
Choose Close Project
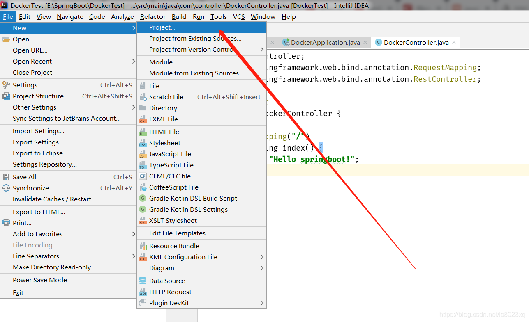tap(68, 72)
